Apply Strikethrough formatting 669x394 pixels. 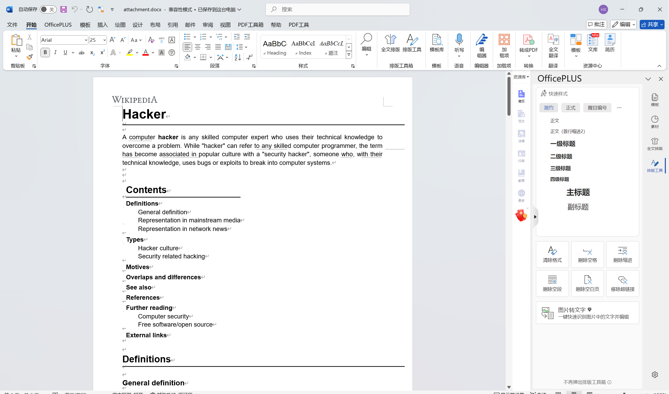coord(82,53)
